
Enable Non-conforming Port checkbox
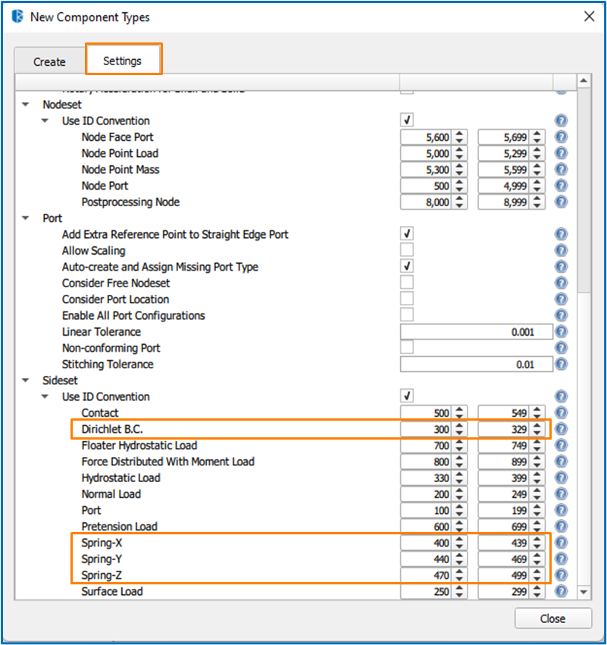407,347
